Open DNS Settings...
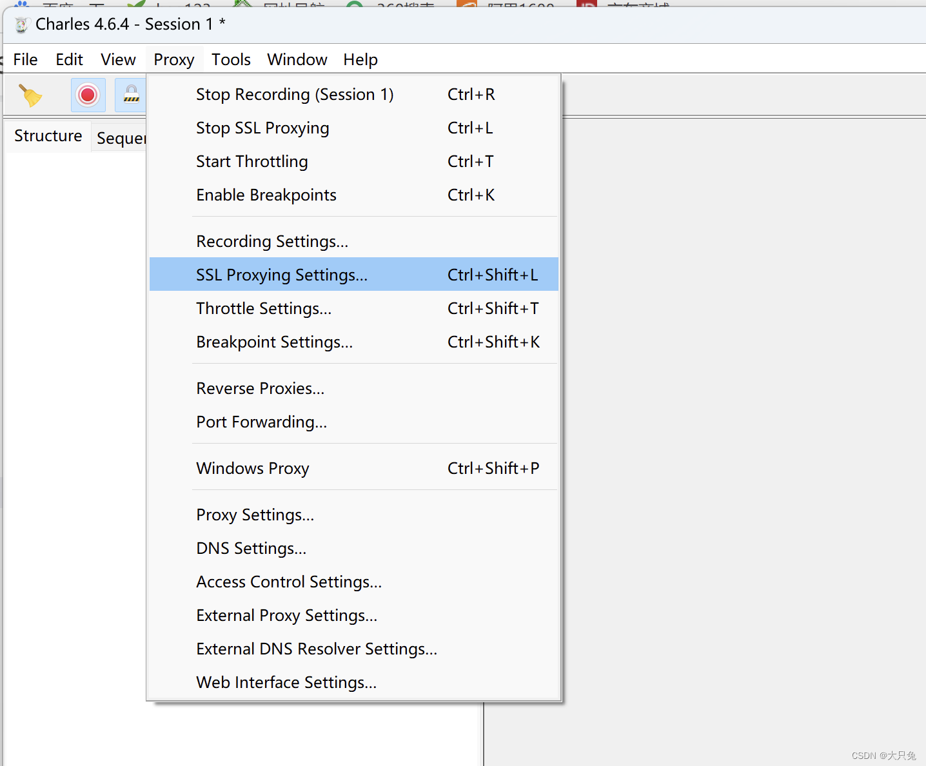The image size is (926, 766). click(354, 549)
